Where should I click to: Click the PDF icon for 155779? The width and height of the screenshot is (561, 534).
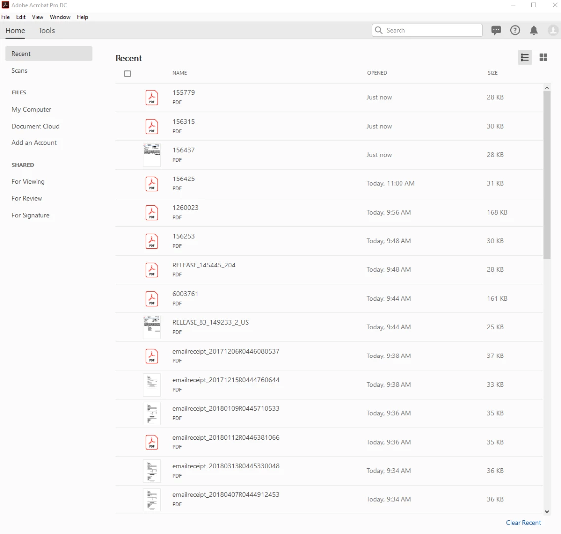coord(152,98)
